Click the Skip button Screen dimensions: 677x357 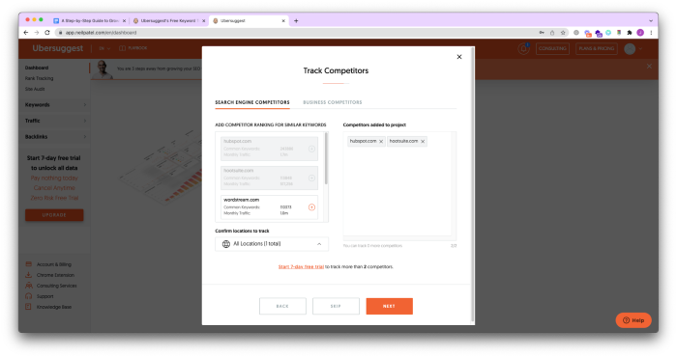pos(336,306)
